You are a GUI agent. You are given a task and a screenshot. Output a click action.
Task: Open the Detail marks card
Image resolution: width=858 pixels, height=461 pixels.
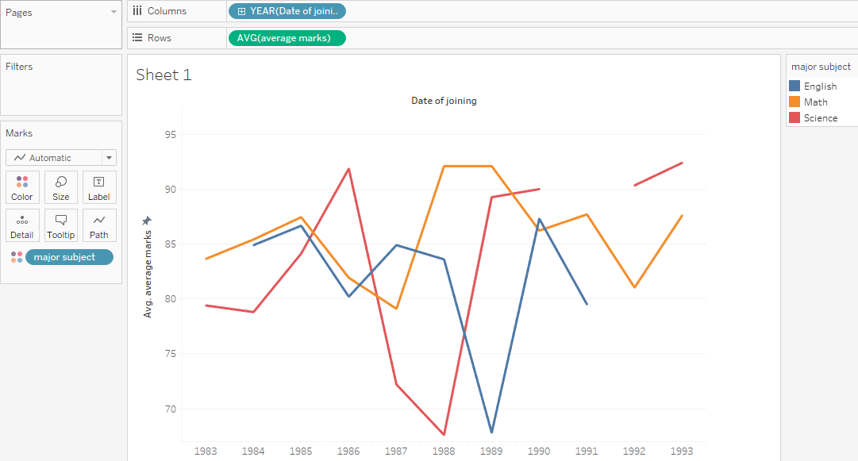(22, 225)
